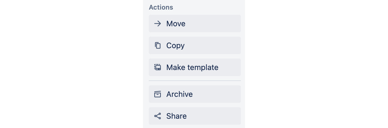The image size is (388, 128).
Task: Archive this card using Archive button
Action: pyautogui.click(x=195, y=94)
